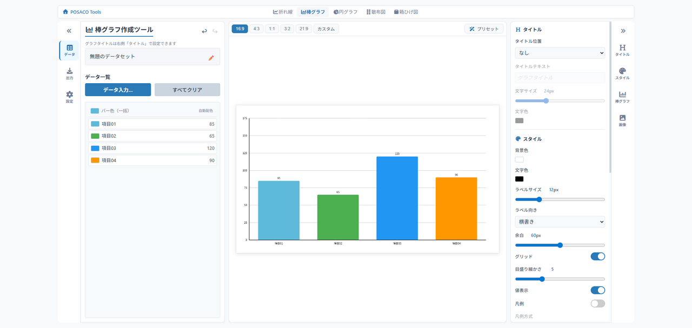Click the データ入力... button
Image resolution: width=692 pixels, height=328 pixels.
[x=118, y=90]
